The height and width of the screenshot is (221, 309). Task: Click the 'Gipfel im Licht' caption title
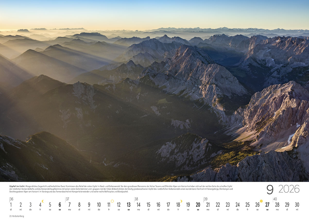coord(17,186)
